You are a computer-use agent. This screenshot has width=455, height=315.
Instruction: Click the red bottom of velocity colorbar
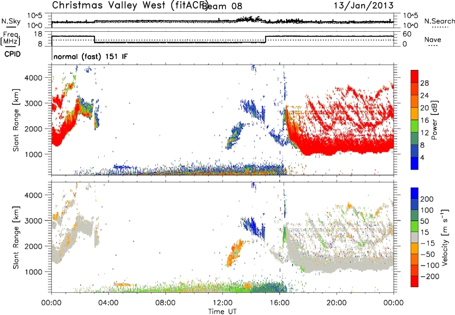[415, 281]
